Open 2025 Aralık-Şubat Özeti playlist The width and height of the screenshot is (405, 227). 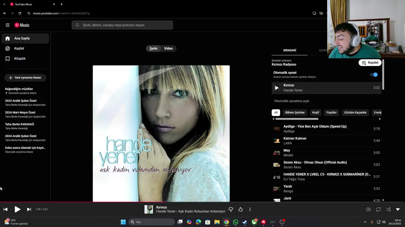pyautogui.click(x=25, y=102)
